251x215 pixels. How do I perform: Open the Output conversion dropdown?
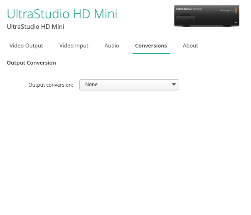click(x=129, y=85)
